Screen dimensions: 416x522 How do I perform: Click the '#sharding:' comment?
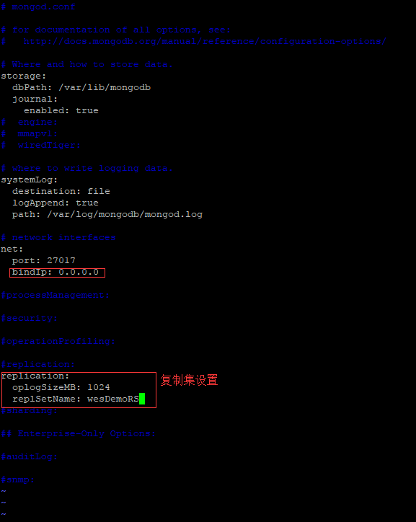click(x=30, y=410)
